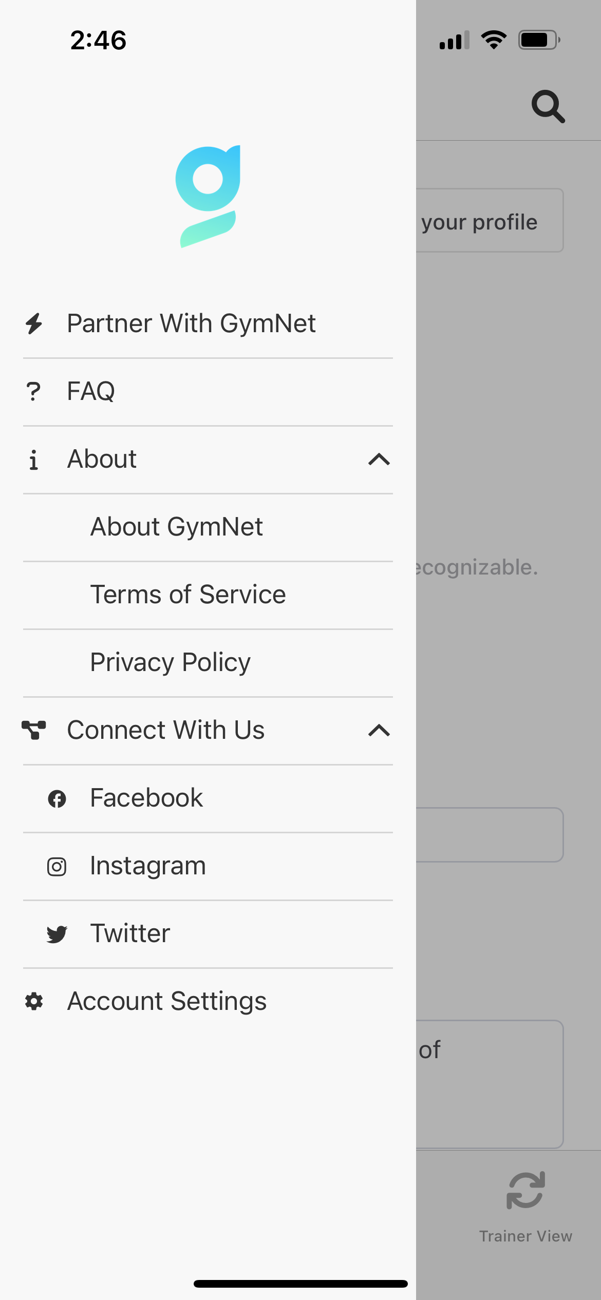Open Partner With GymNet menu item

point(208,324)
